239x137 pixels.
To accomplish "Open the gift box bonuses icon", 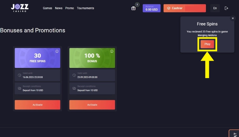I will tap(133, 8).
